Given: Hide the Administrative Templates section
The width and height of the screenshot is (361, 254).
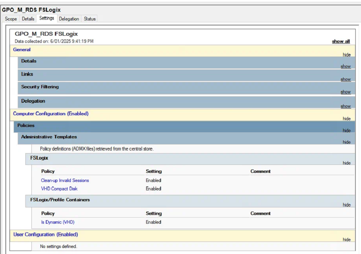Looking at the screenshot, I should [347, 142].
